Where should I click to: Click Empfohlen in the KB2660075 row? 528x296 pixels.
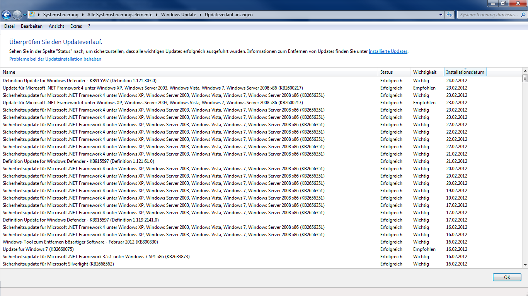(424, 249)
